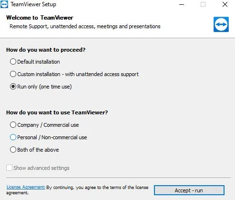Click the Remote Support subtitle text

[x=85, y=26]
